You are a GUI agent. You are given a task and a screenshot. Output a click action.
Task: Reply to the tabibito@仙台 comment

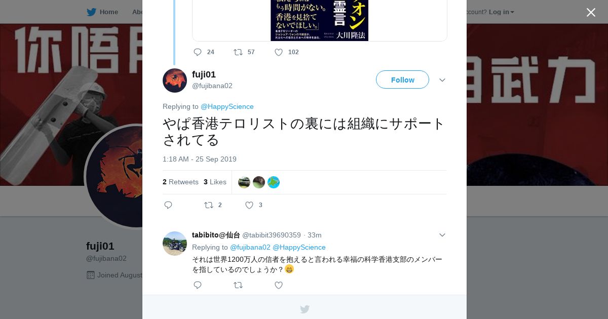point(198,285)
